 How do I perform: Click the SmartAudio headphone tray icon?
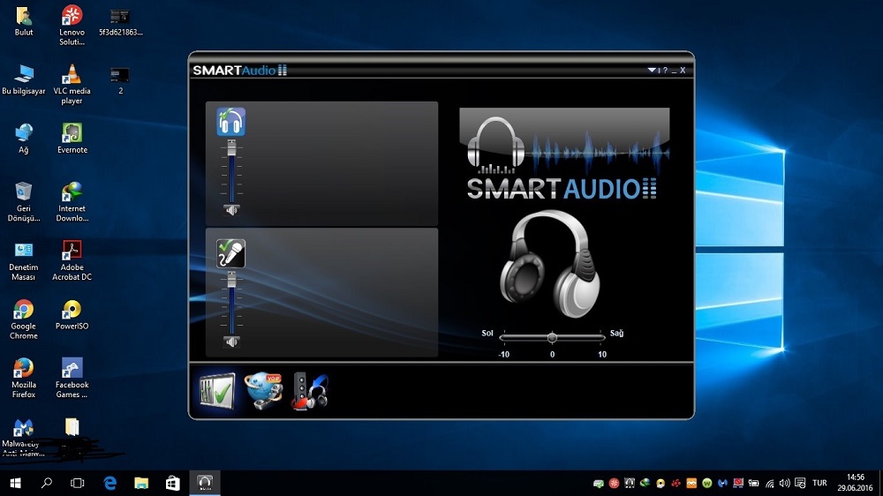coord(630,483)
